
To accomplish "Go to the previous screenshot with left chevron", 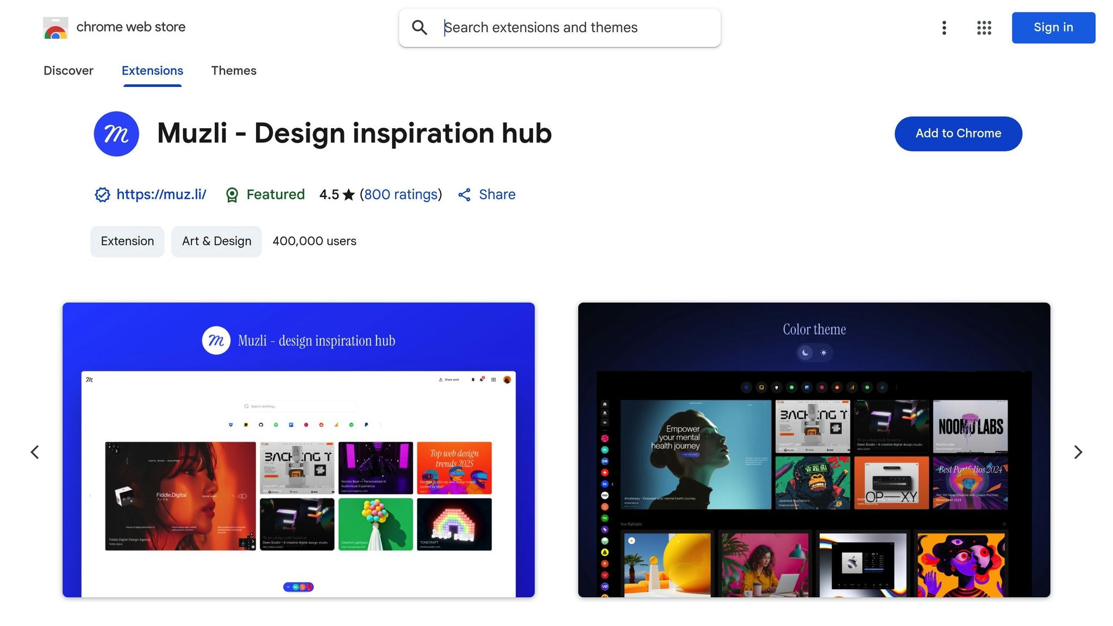I will [35, 452].
